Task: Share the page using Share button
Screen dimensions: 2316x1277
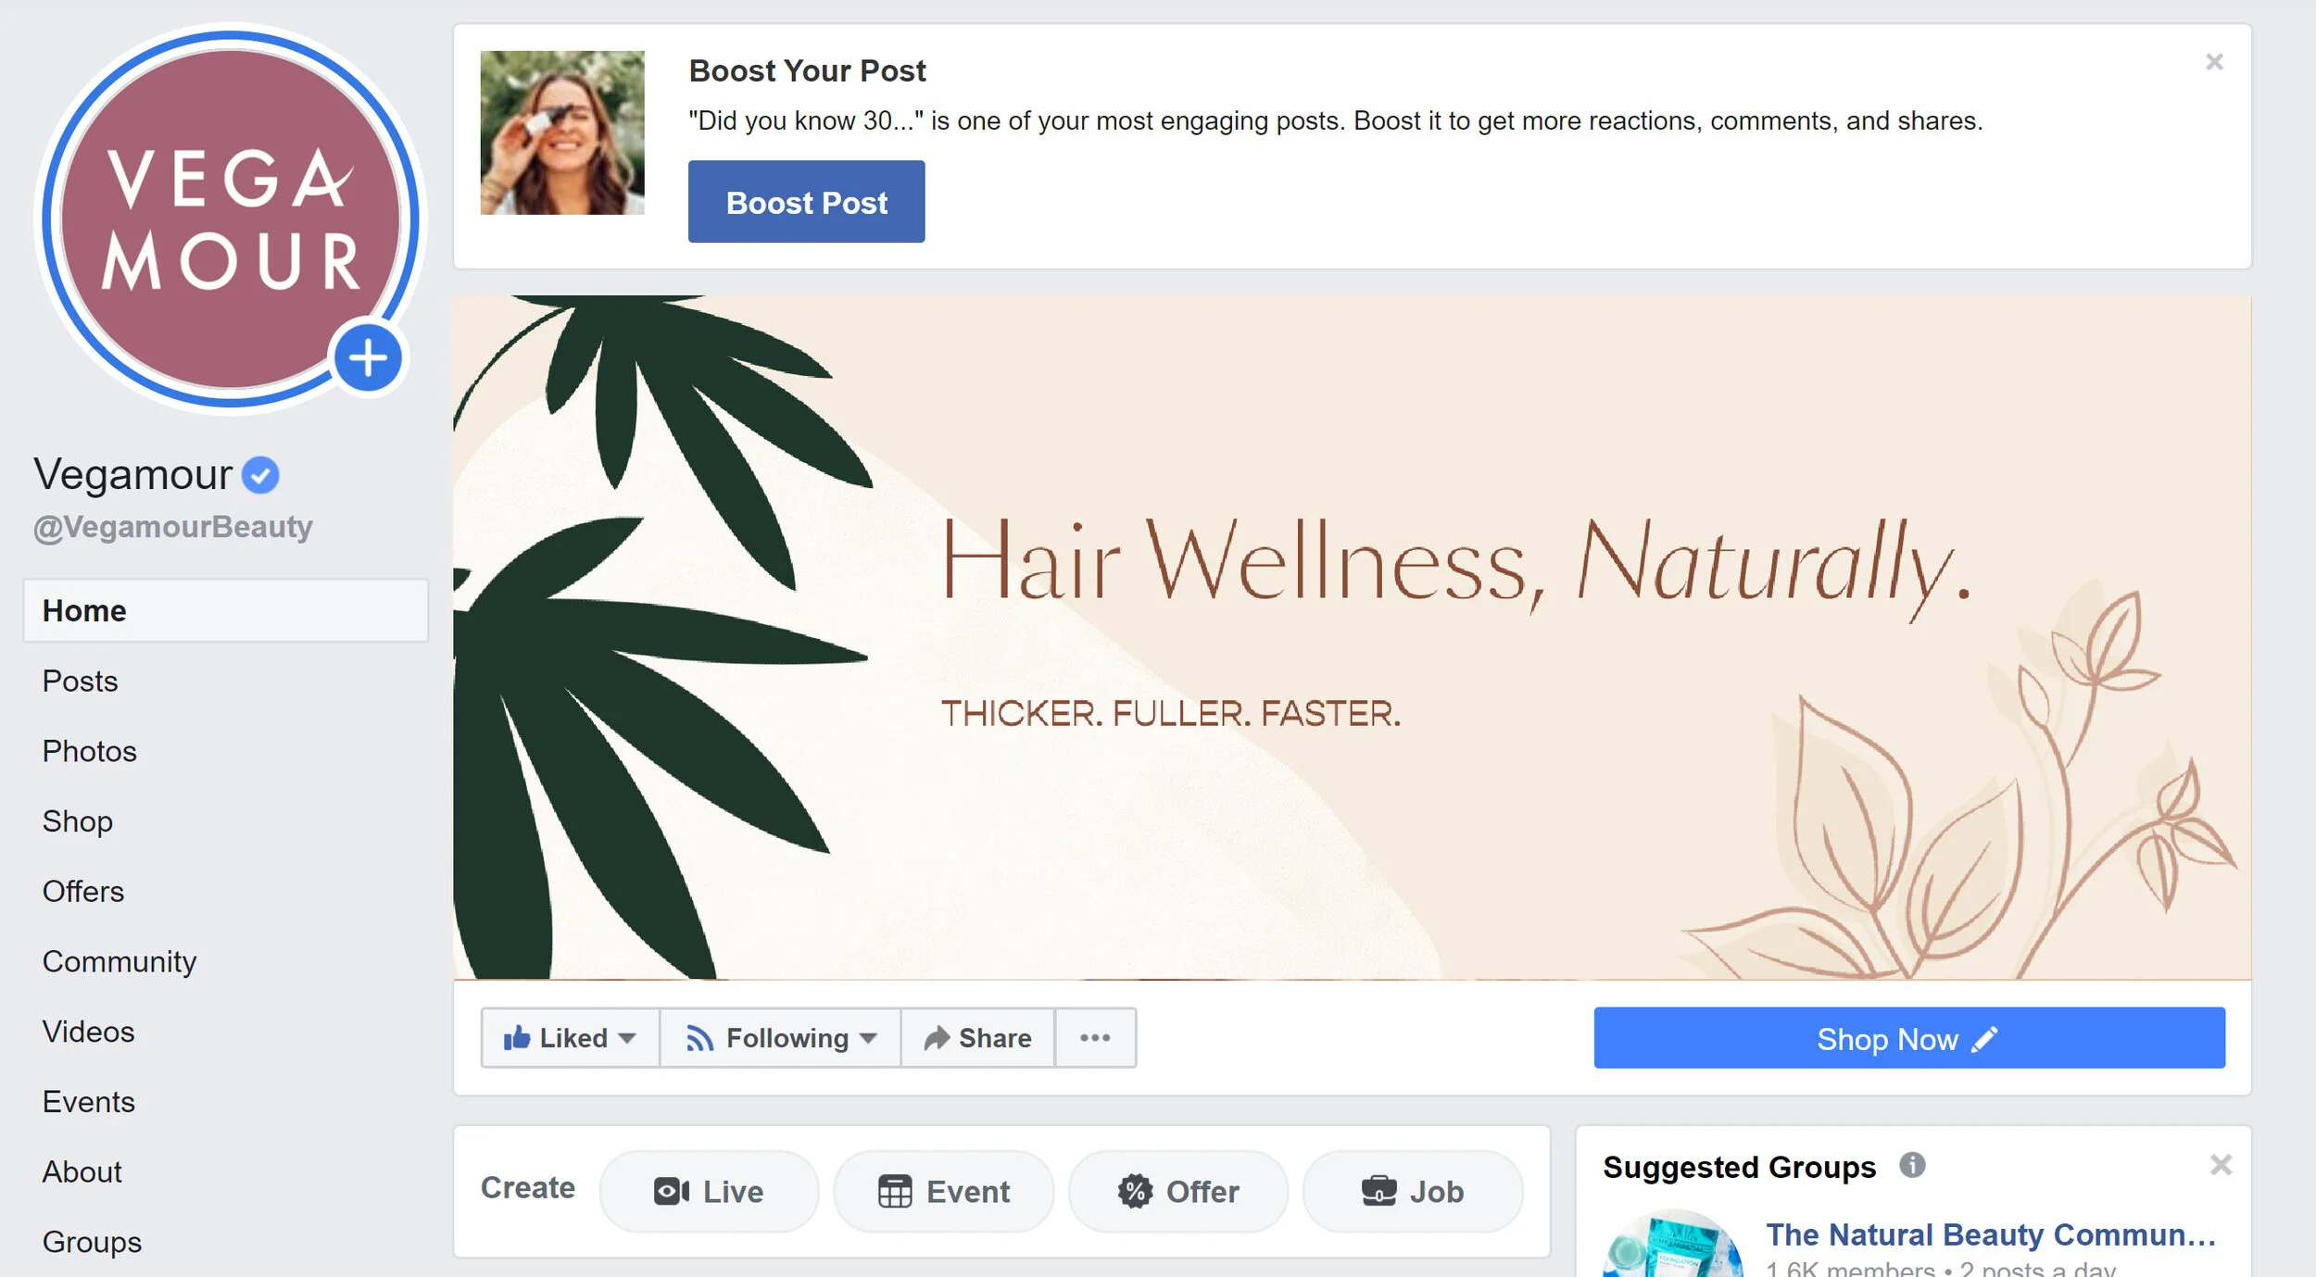Action: click(x=977, y=1037)
